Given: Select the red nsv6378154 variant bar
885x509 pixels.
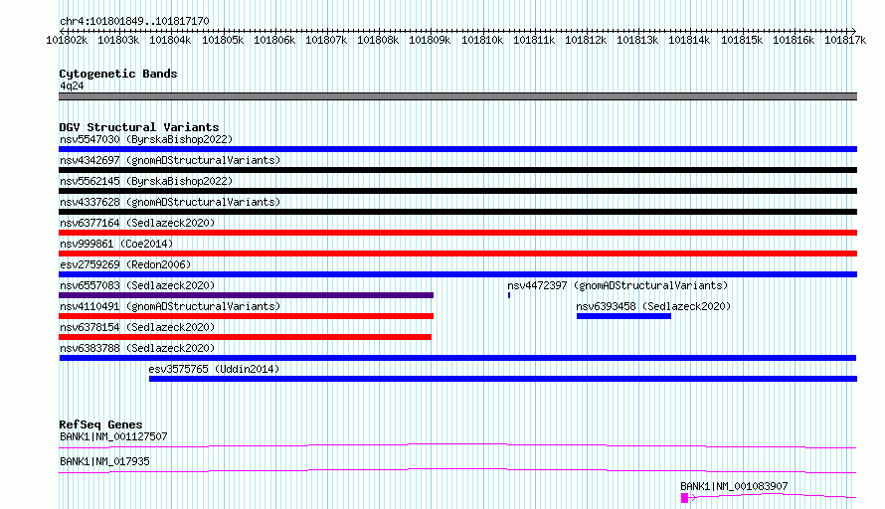Looking at the screenshot, I should pyautogui.click(x=245, y=337).
